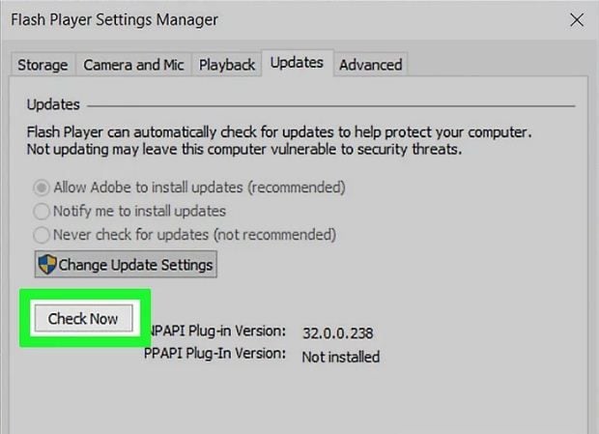The image size is (599, 434).
Task: Select the Updates tab
Action: pyautogui.click(x=297, y=63)
